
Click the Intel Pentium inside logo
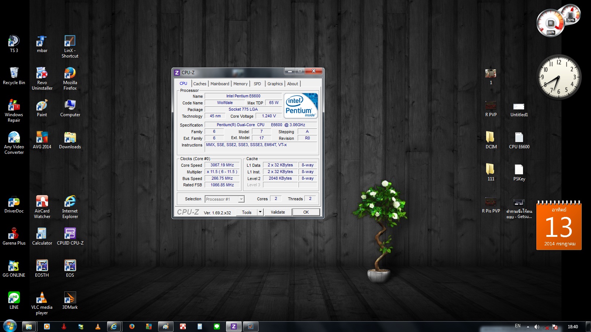tap(301, 106)
